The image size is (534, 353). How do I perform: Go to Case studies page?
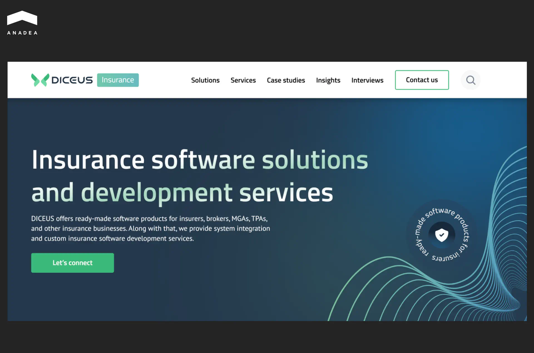[x=286, y=80]
